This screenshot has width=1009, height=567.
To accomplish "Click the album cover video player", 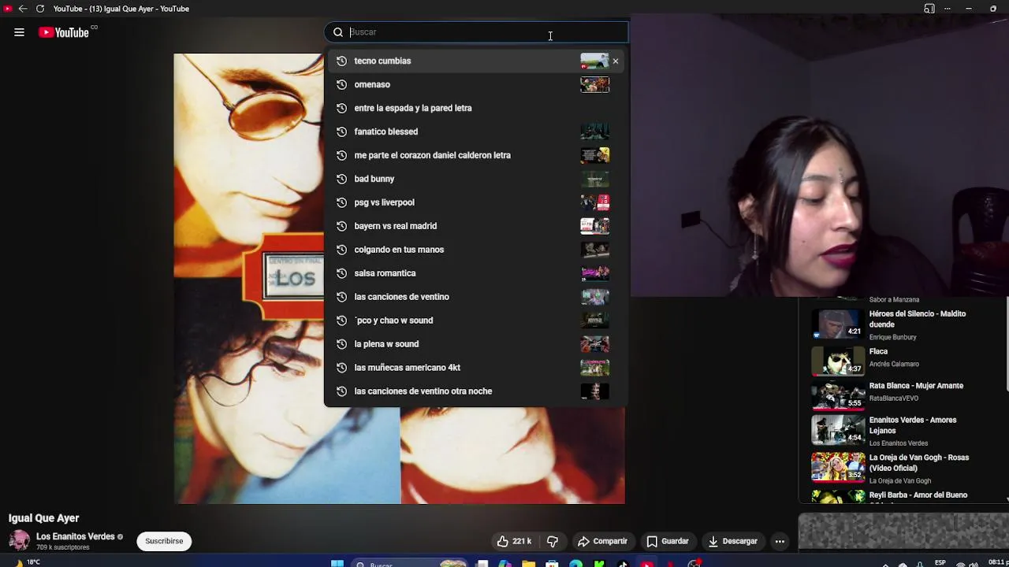I will click(399, 278).
